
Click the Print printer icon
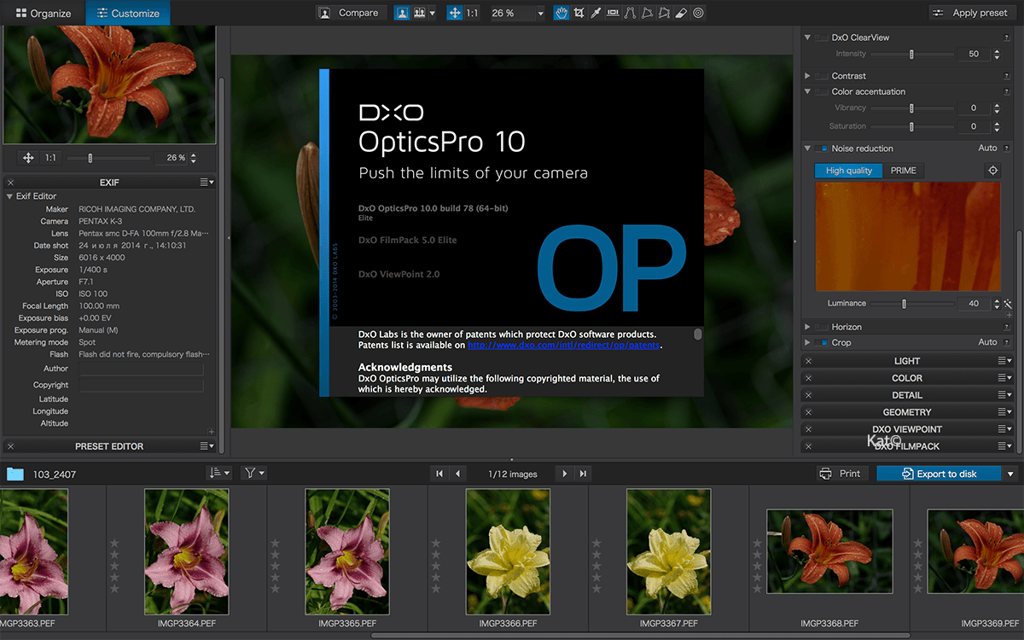click(x=825, y=474)
